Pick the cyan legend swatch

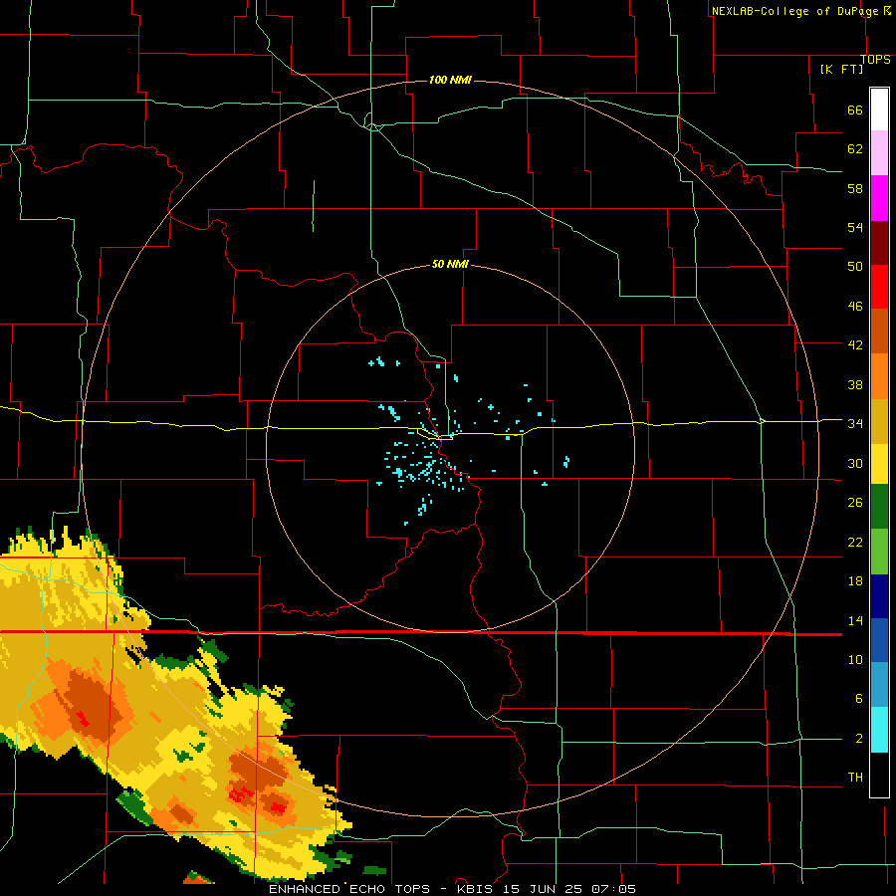879,730
